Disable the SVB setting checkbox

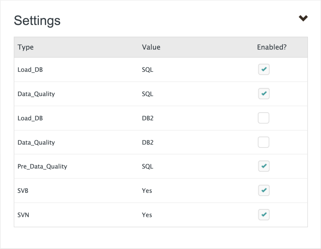(264, 190)
